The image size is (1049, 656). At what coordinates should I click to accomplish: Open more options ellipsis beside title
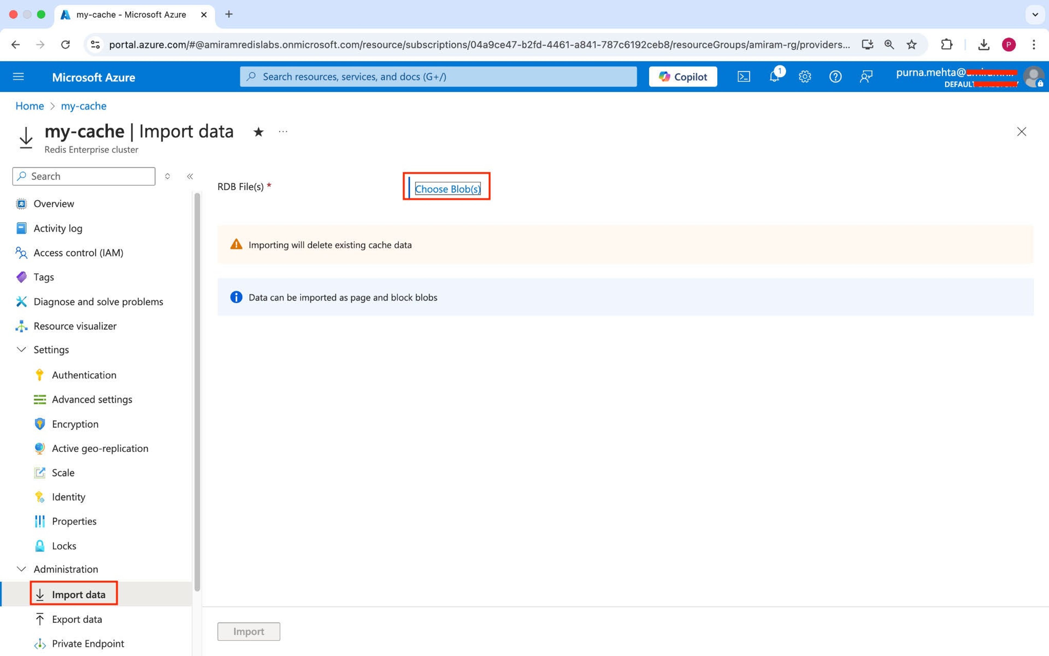283,131
